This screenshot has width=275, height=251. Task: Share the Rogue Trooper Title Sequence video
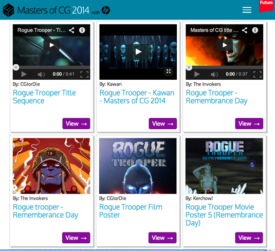[x=71, y=30]
